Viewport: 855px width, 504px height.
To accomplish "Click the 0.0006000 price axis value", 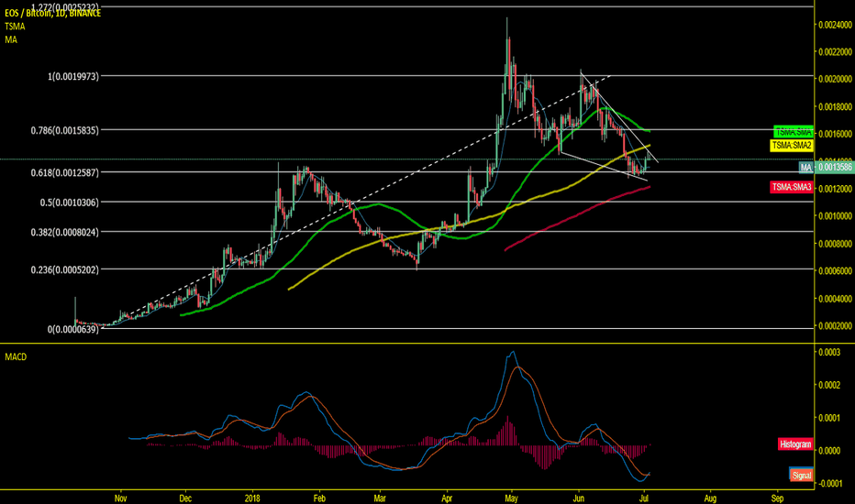I will pyautogui.click(x=835, y=271).
